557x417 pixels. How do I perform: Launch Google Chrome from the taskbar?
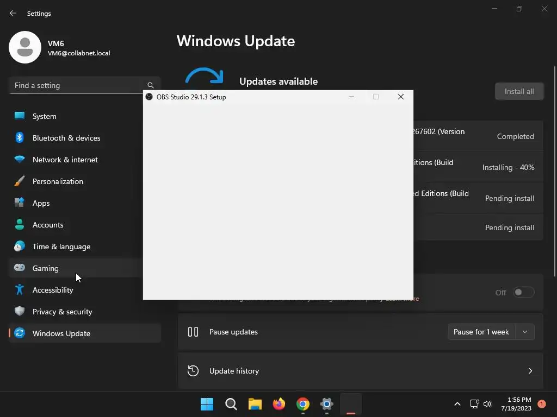[302, 404]
